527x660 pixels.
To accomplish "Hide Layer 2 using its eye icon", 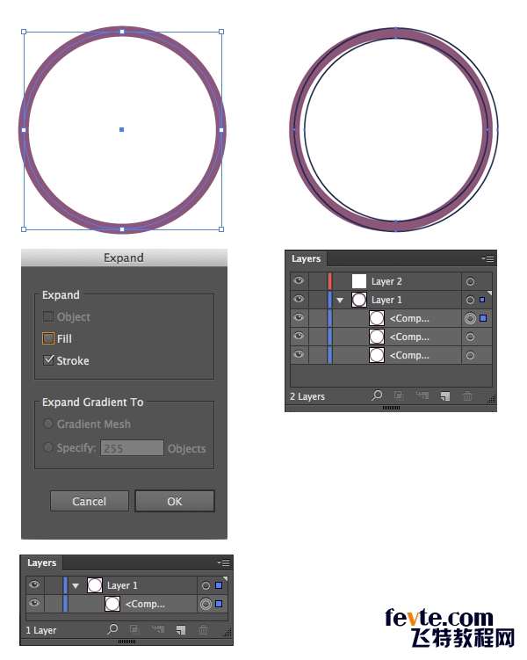I will pyautogui.click(x=300, y=281).
